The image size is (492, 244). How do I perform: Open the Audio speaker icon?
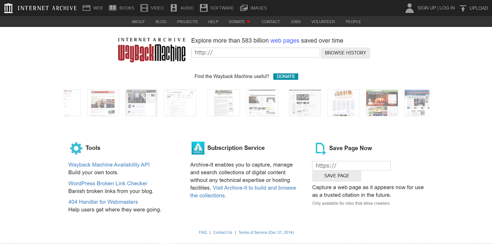[x=174, y=8]
